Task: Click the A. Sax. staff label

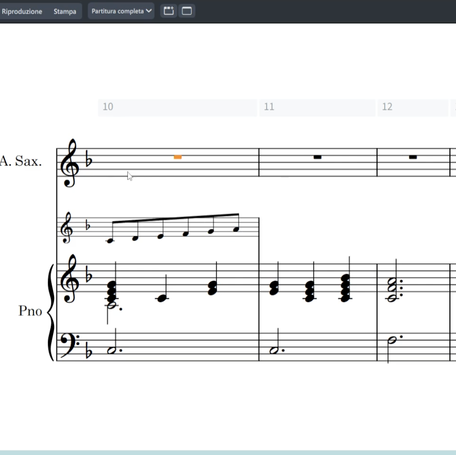Action: (21, 162)
